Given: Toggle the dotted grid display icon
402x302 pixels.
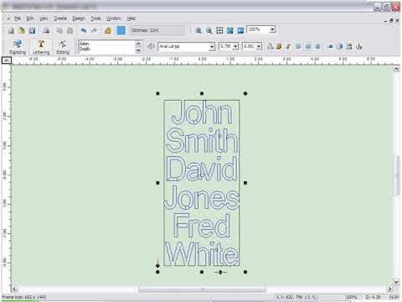Looking at the screenshot, I should [219, 30].
